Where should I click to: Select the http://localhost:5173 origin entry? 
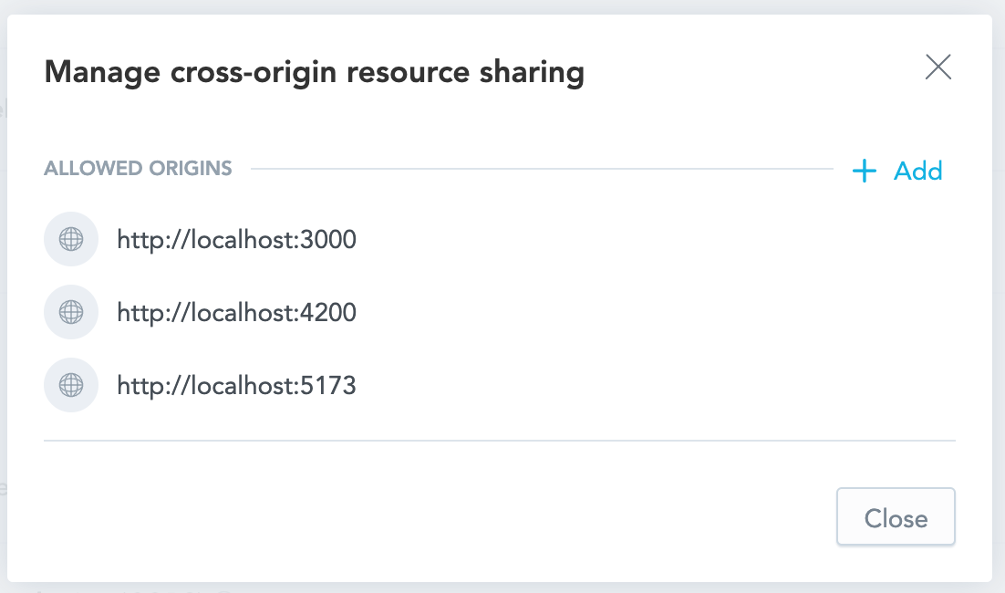(x=236, y=385)
